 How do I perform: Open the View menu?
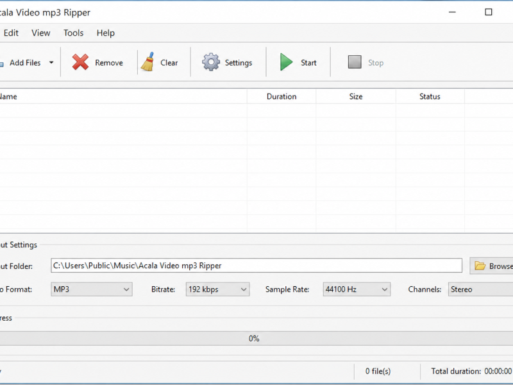click(x=41, y=33)
